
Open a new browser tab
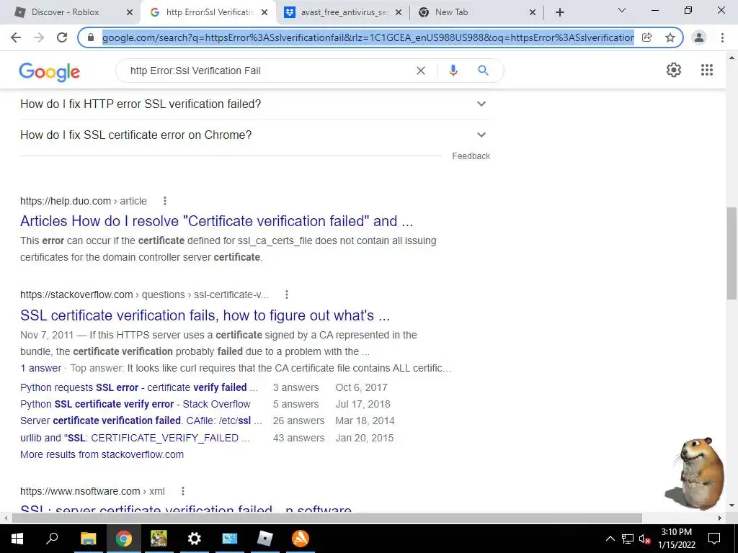tap(559, 13)
